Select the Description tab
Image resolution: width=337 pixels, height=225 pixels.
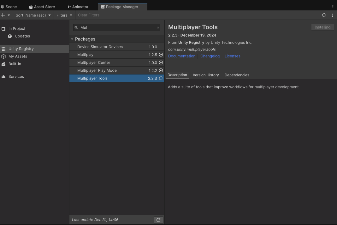point(177,75)
